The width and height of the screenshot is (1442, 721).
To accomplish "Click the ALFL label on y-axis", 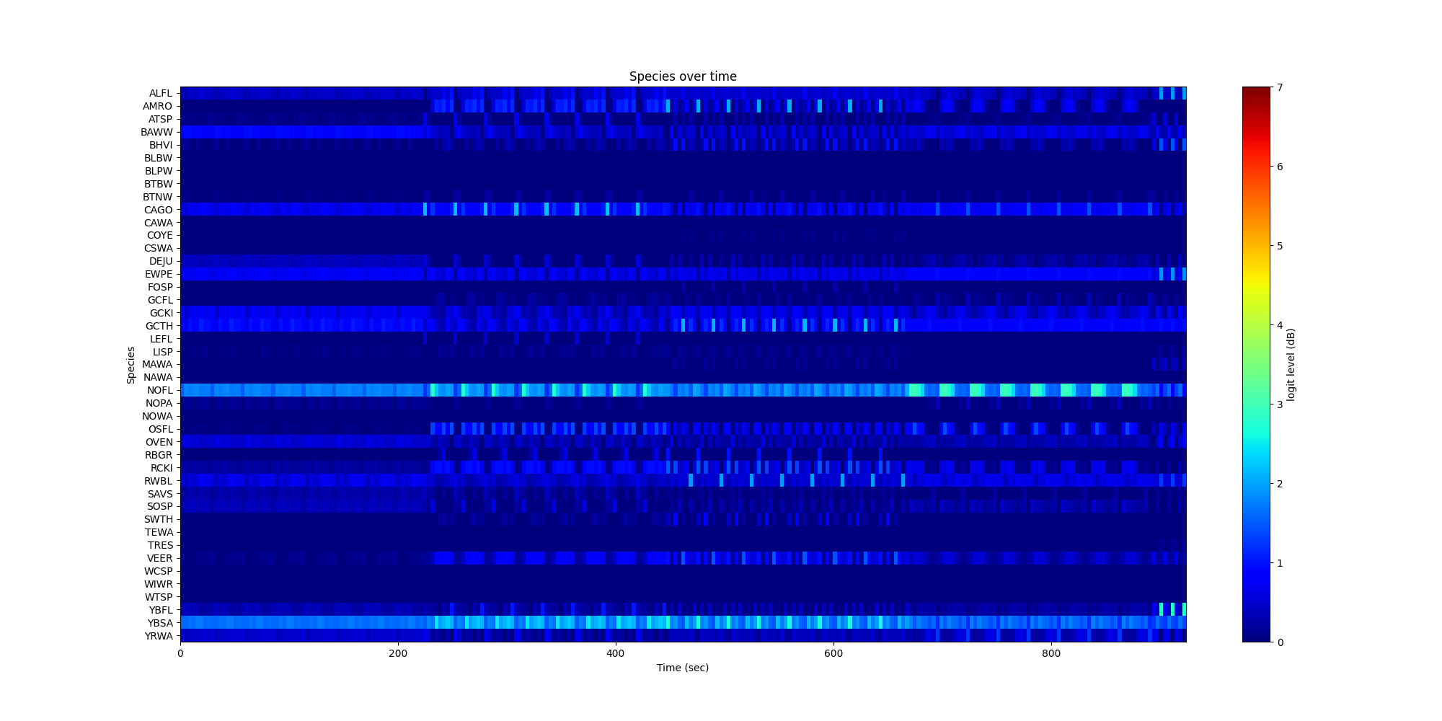I will 160,94.
